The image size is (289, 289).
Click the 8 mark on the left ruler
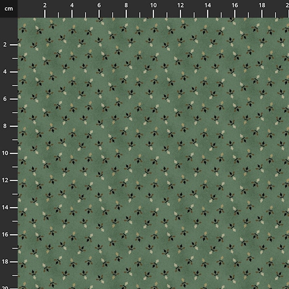[x=5, y=126]
